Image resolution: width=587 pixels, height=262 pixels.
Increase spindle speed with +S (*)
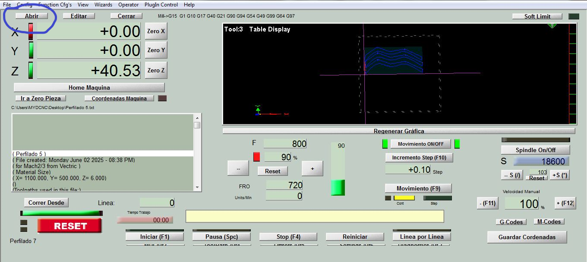tap(560, 175)
